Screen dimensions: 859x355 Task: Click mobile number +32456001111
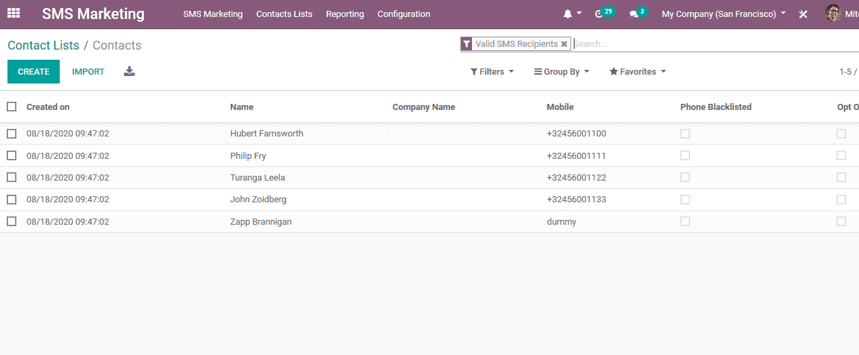tap(577, 155)
